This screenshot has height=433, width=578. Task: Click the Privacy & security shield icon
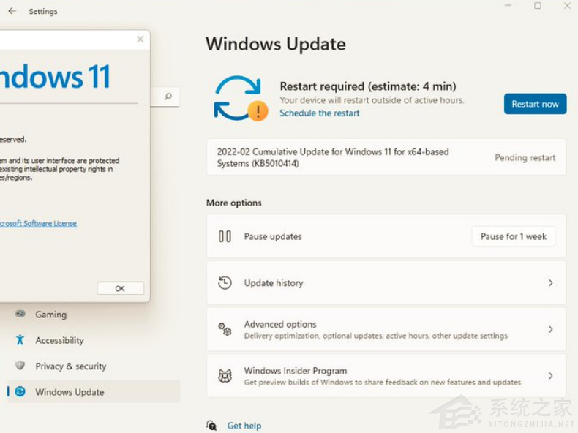point(20,366)
